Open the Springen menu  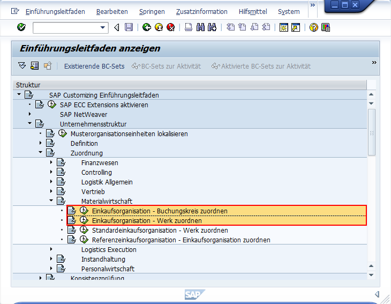pyautogui.click(x=152, y=12)
